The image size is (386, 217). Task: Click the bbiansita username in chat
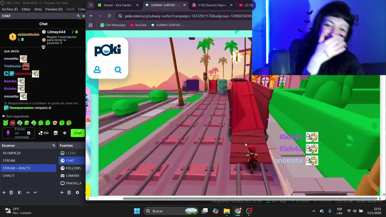click(22, 74)
